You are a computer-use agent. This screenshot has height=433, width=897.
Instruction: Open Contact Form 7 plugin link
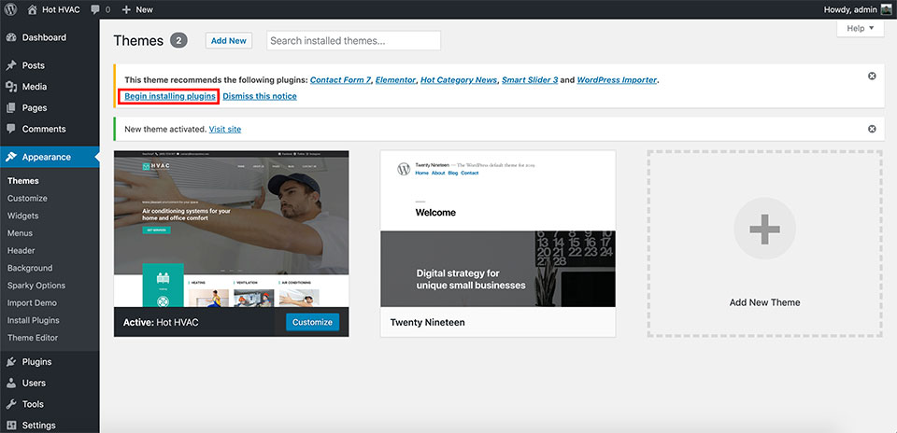[340, 80]
